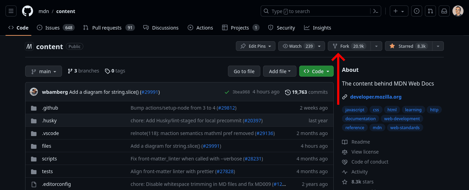Screen dimensions: 469x190
Task: Switch to the Discussions tab
Action: click(x=161, y=27)
